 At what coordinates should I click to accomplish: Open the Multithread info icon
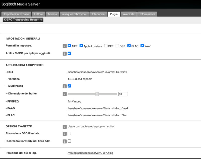(65, 86)
